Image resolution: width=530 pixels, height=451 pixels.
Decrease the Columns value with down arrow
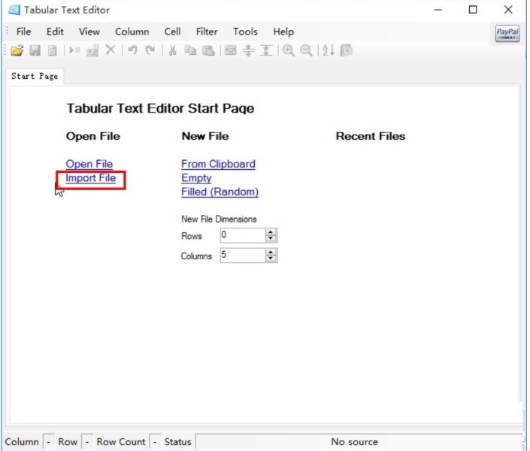pos(271,259)
